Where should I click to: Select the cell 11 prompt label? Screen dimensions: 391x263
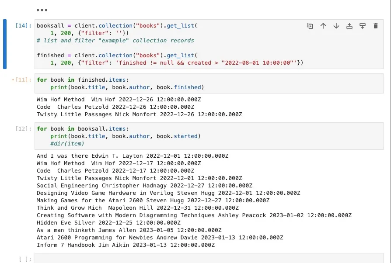tap(22, 80)
